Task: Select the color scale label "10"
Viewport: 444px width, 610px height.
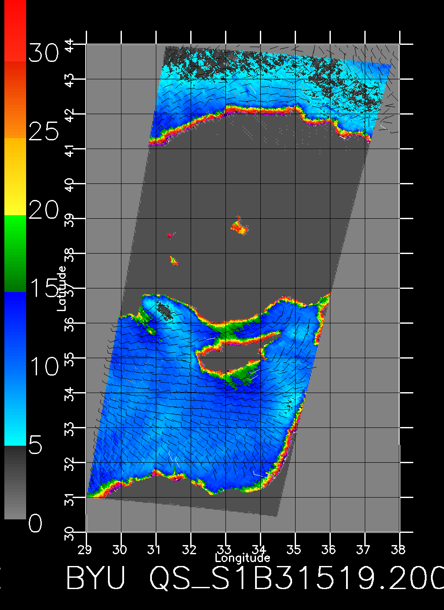Action: tap(45, 366)
